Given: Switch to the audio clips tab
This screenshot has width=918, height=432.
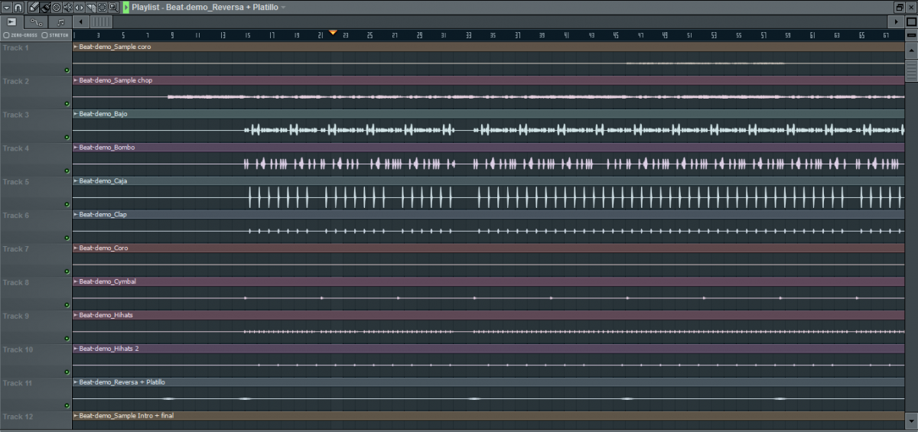Looking at the screenshot, I should click(x=11, y=21).
